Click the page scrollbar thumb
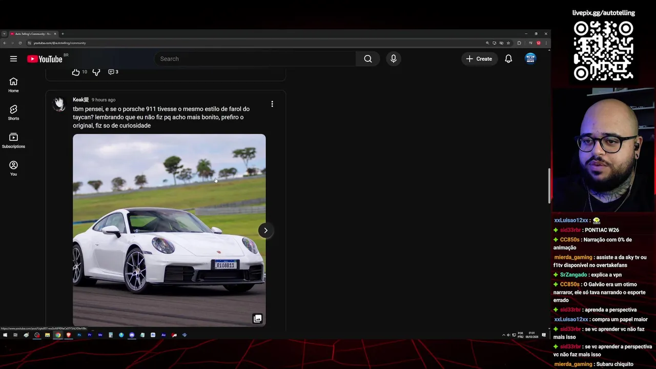 pyautogui.click(x=549, y=186)
